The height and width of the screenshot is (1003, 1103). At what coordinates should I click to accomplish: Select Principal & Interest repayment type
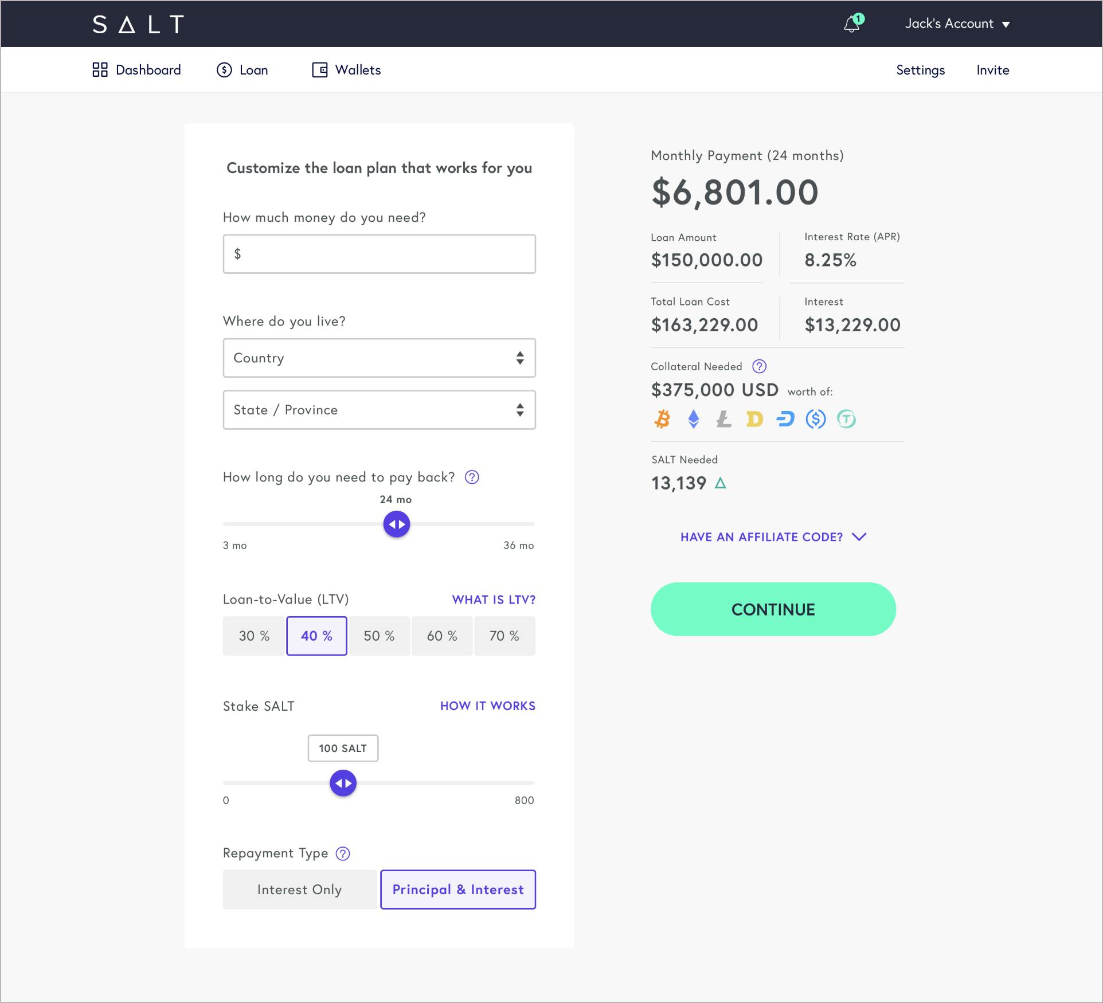click(458, 889)
